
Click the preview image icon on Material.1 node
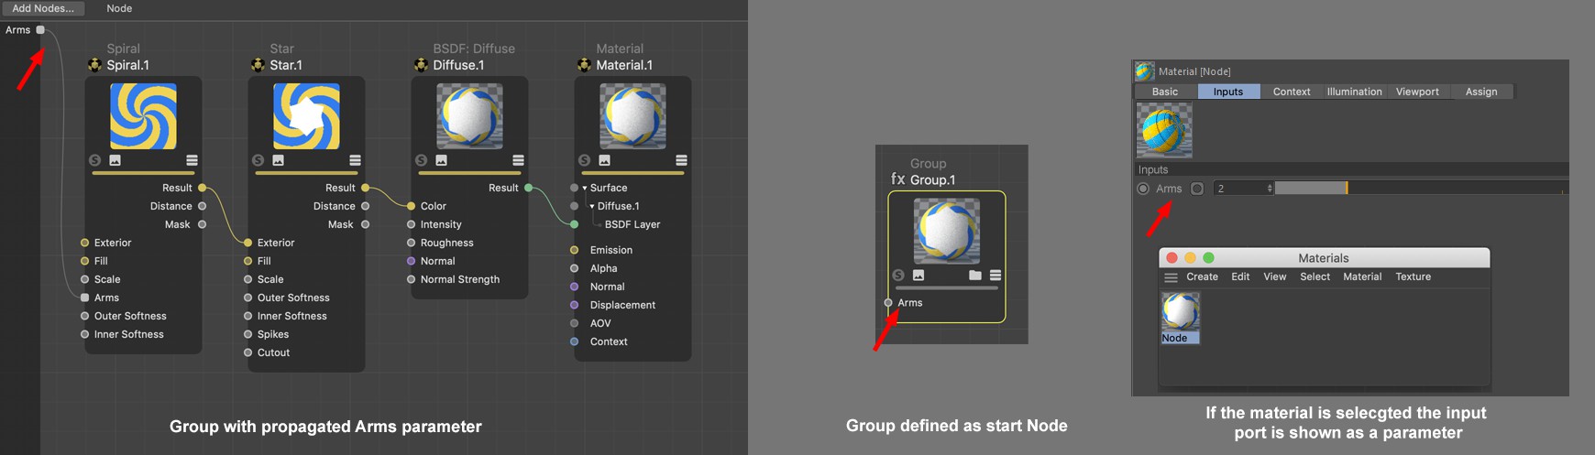tap(604, 160)
